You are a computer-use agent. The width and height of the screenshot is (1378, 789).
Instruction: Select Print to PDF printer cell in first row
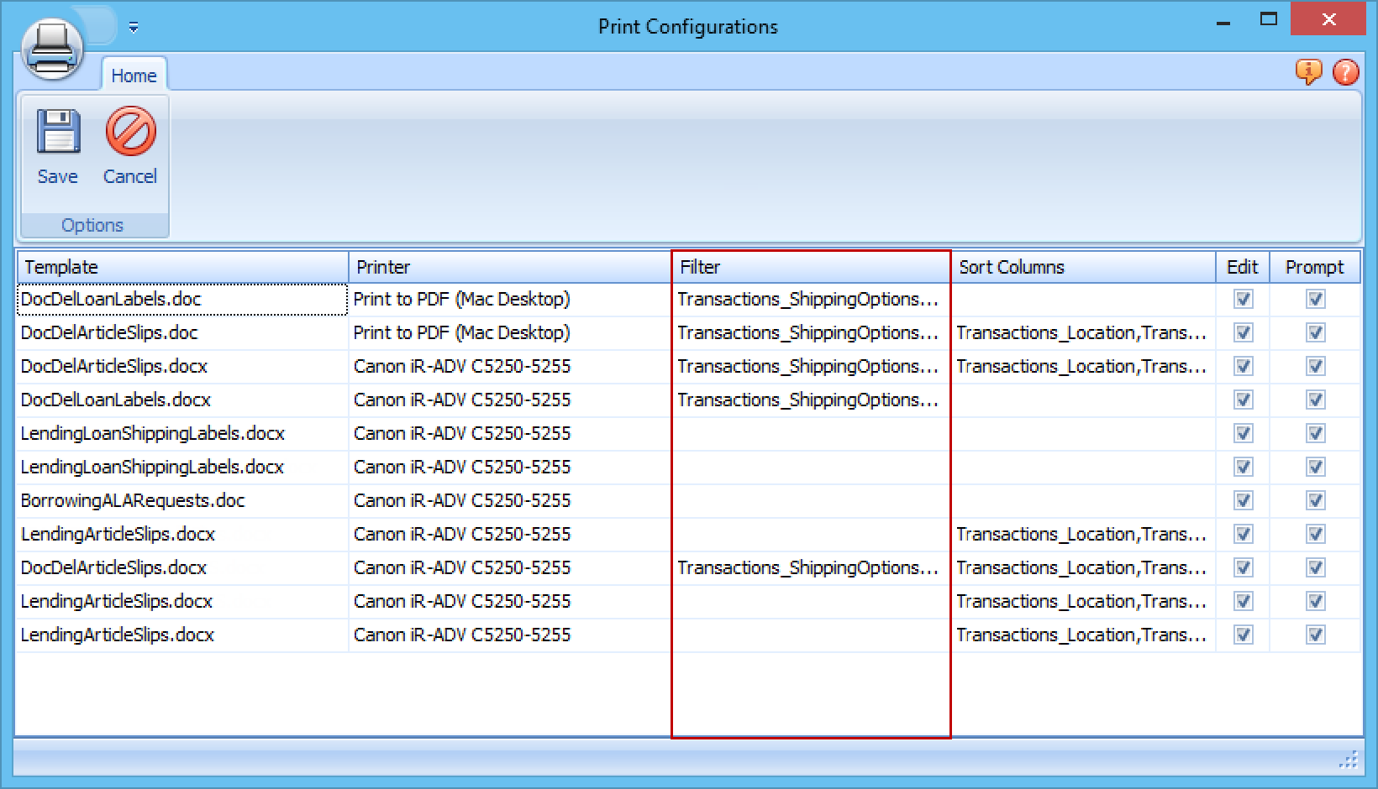[x=461, y=300]
